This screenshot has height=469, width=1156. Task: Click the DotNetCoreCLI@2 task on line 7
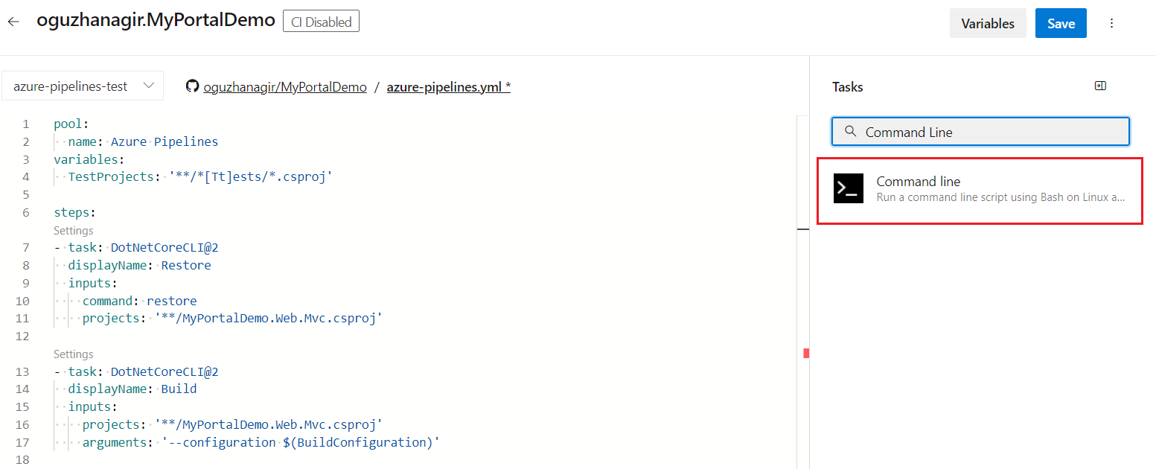[x=165, y=248]
